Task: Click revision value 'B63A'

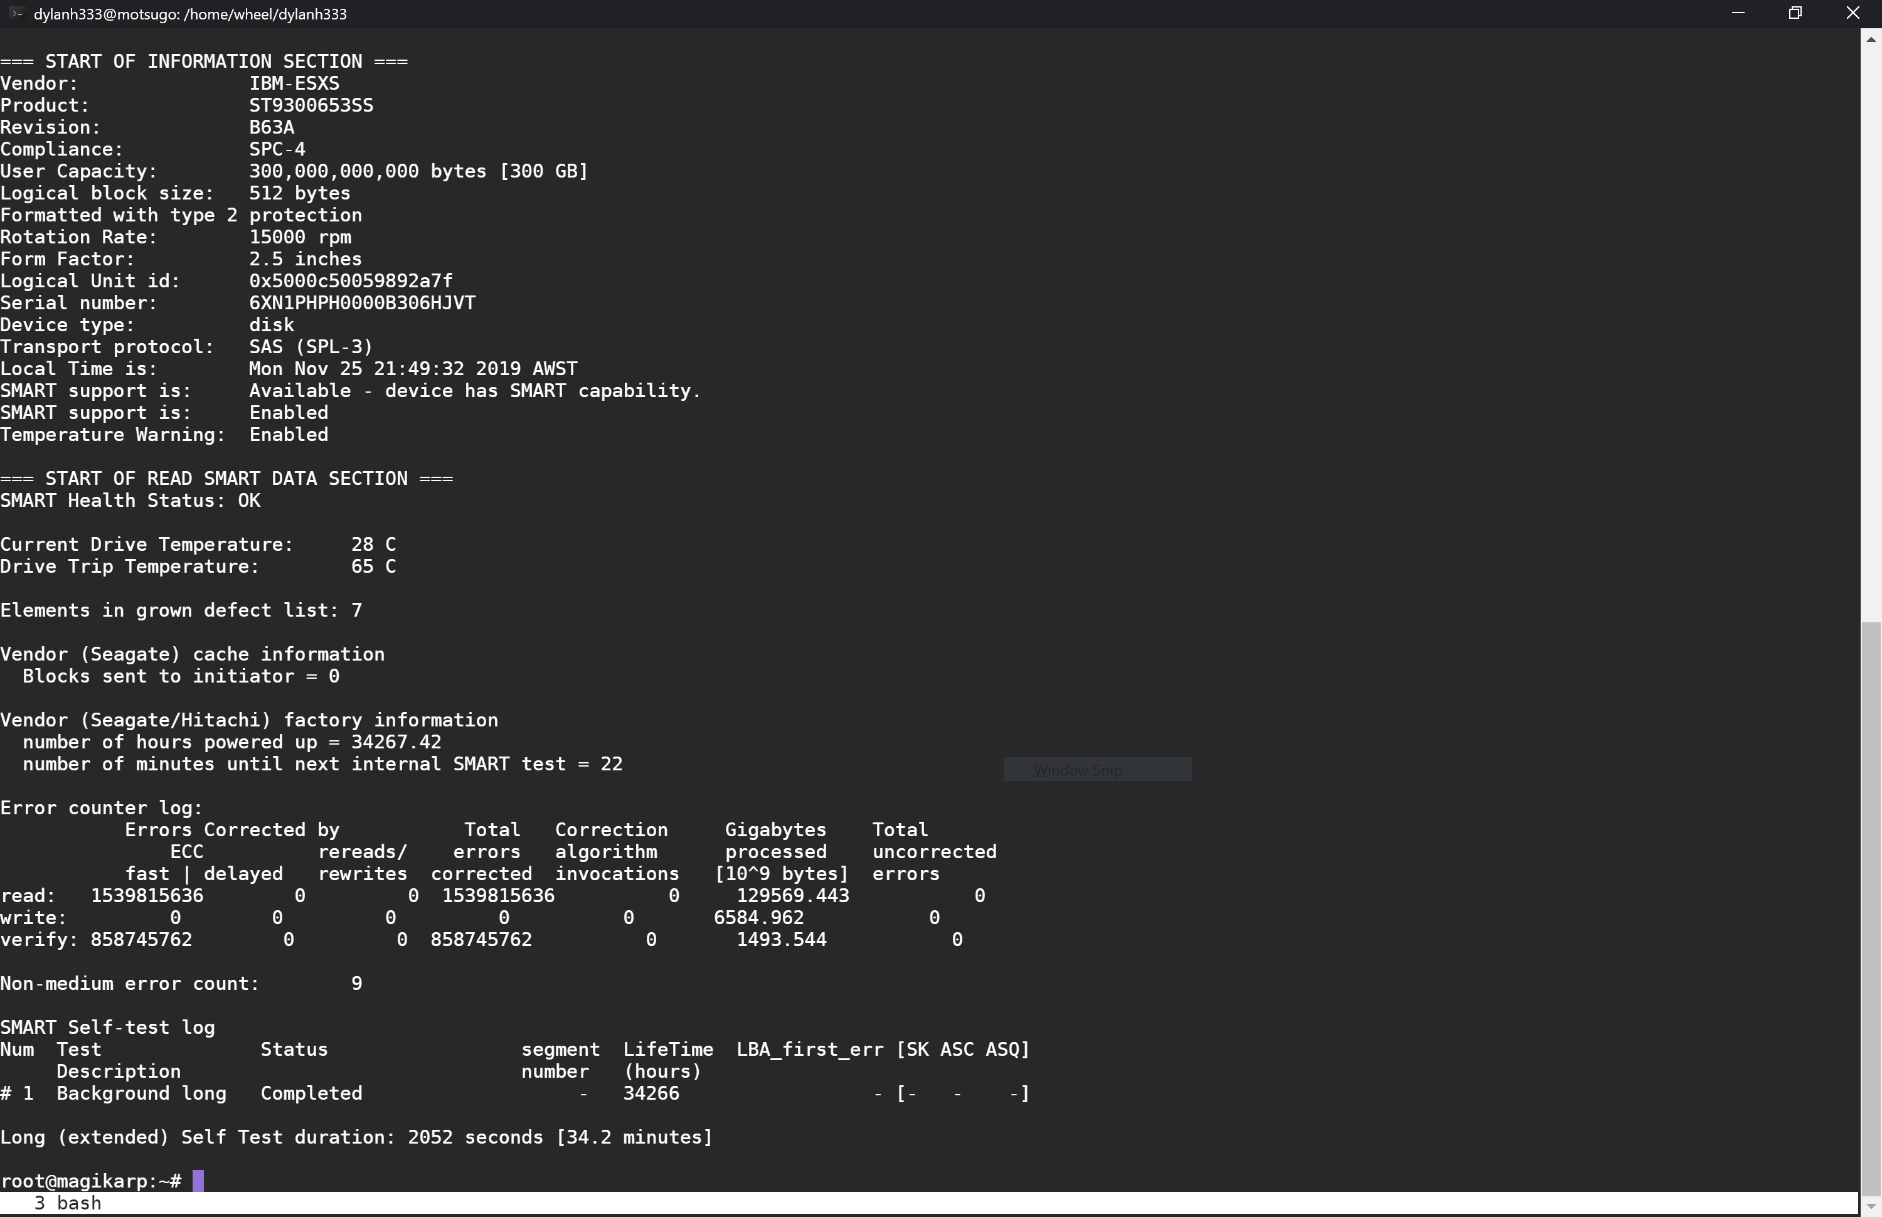Action: coord(272,127)
